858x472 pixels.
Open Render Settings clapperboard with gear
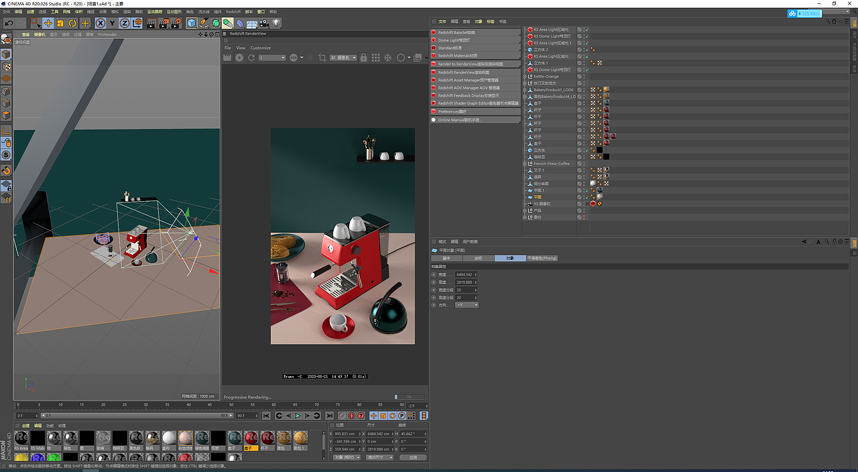click(176, 23)
